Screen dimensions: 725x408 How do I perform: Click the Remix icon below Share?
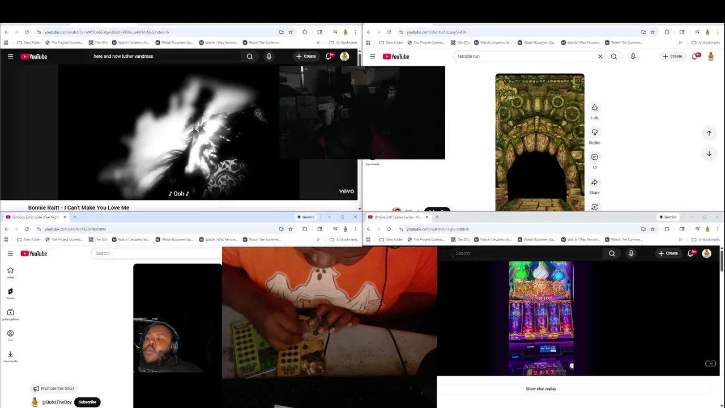595,207
